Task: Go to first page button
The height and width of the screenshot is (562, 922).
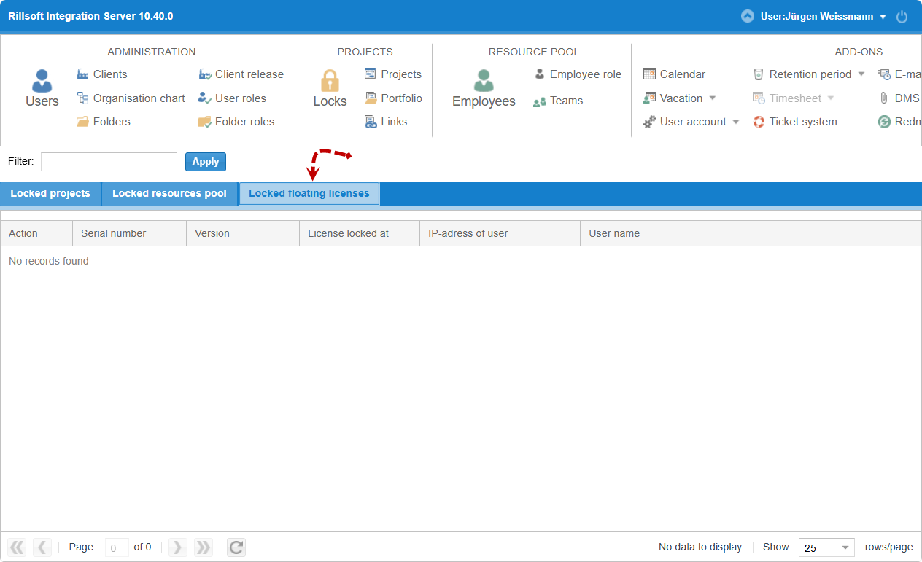Action: click(x=17, y=547)
